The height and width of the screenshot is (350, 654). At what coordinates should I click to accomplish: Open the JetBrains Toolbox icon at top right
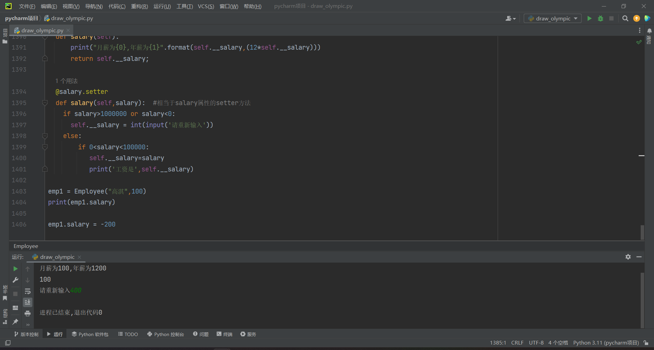(x=647, y=18)
